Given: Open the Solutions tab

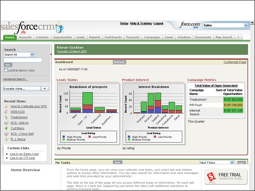Looking at the screenshot, I should tap(184, 37).
